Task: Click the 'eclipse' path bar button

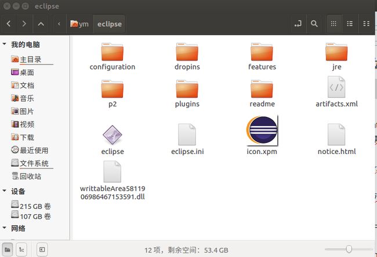Action: pyautogui.click(x=110, y=24)
